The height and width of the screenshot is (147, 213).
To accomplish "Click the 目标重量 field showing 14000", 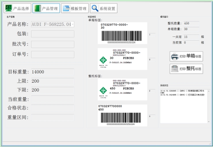I will 52,72.
